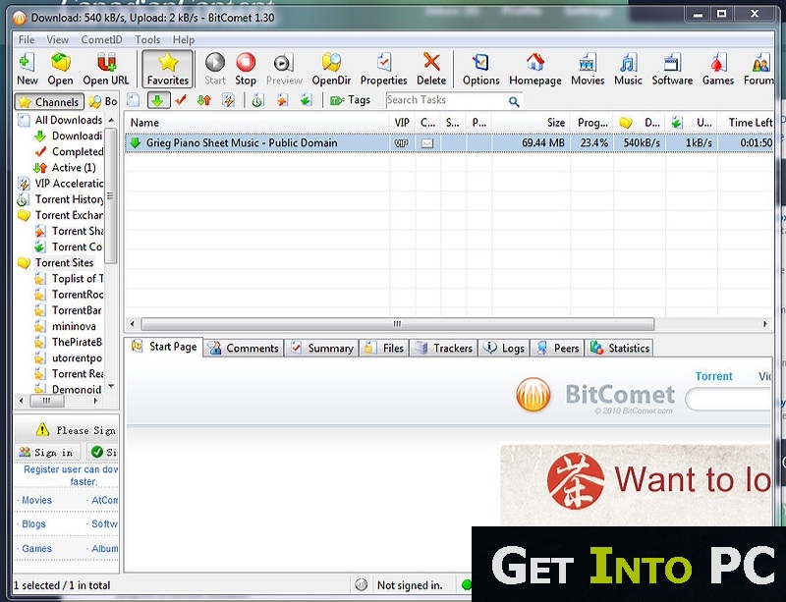
Task: Click the torrent history clock filter icon
Action: pyautogui.click(x=257, y=100)
